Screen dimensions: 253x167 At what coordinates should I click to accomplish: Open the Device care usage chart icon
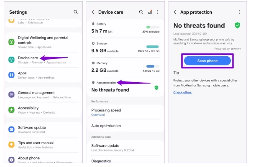click(150, 12)
